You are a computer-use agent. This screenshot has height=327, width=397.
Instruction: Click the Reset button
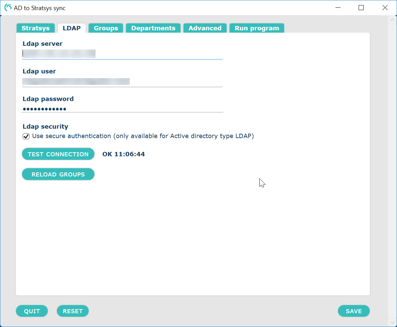pos(73,311)
